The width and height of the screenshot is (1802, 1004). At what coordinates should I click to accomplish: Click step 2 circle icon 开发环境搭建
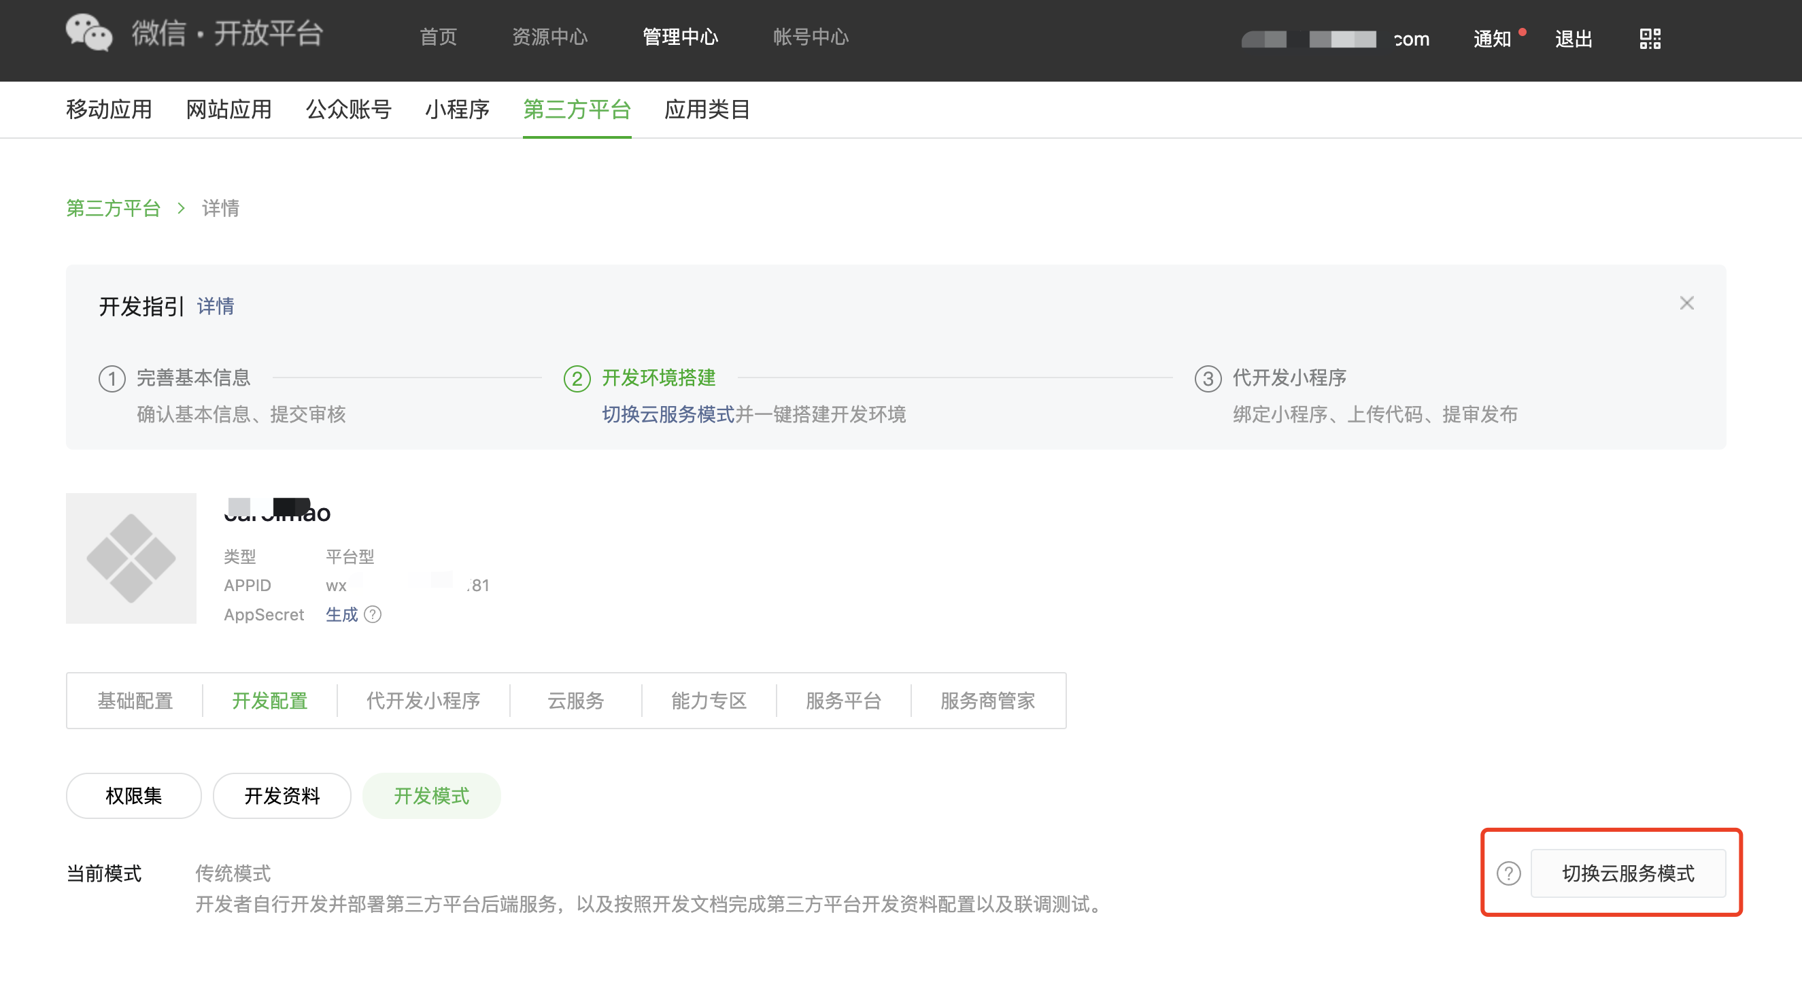tap(577, 378)
